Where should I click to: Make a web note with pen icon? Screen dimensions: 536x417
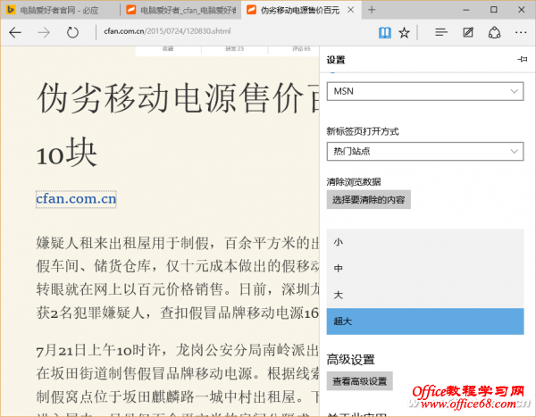tap(468, 32)
